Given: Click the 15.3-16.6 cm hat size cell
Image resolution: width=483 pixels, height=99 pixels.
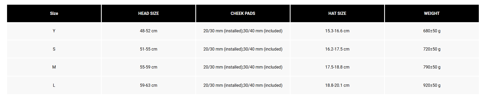Looking at the screenshot, I should click(337, 31).
